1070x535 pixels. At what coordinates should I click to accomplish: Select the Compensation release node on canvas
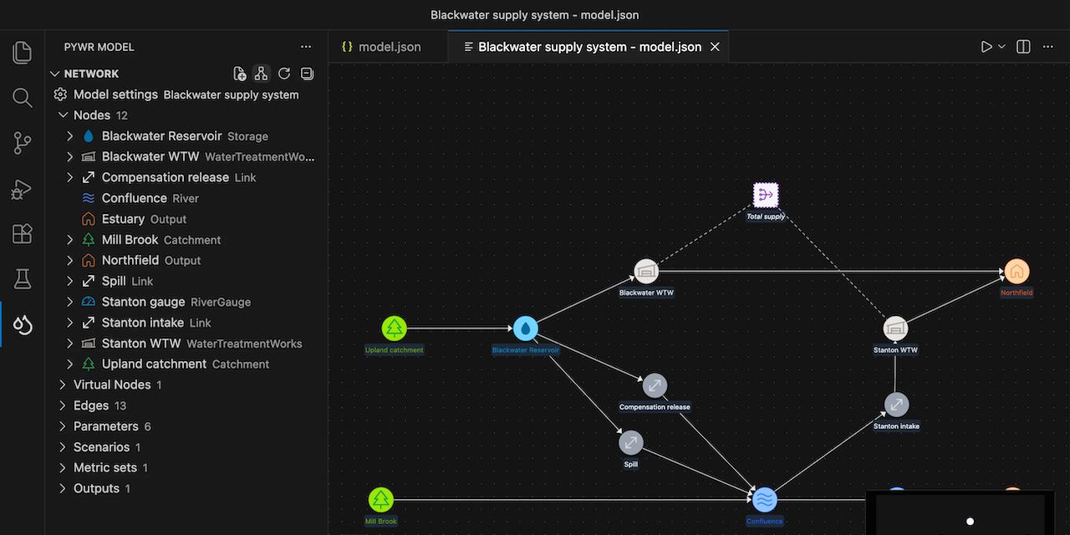[x=655, y=386]
